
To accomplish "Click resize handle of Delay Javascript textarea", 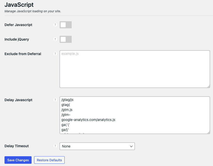I will click(x=208, y=132).
